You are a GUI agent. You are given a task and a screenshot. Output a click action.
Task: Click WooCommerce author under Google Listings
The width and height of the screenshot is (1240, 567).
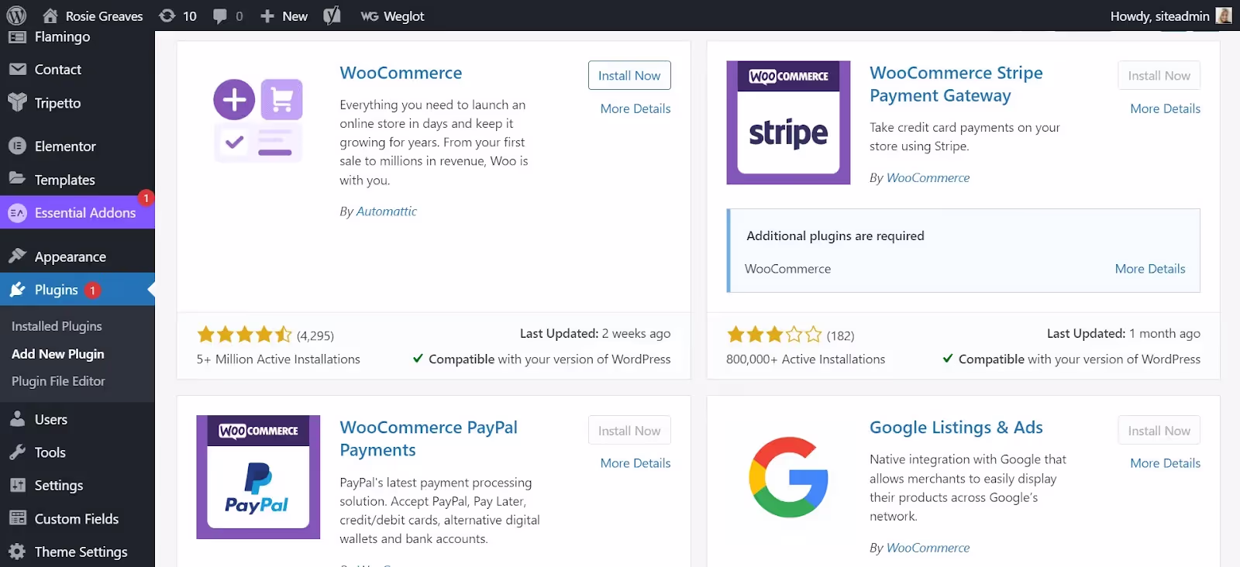928,548
